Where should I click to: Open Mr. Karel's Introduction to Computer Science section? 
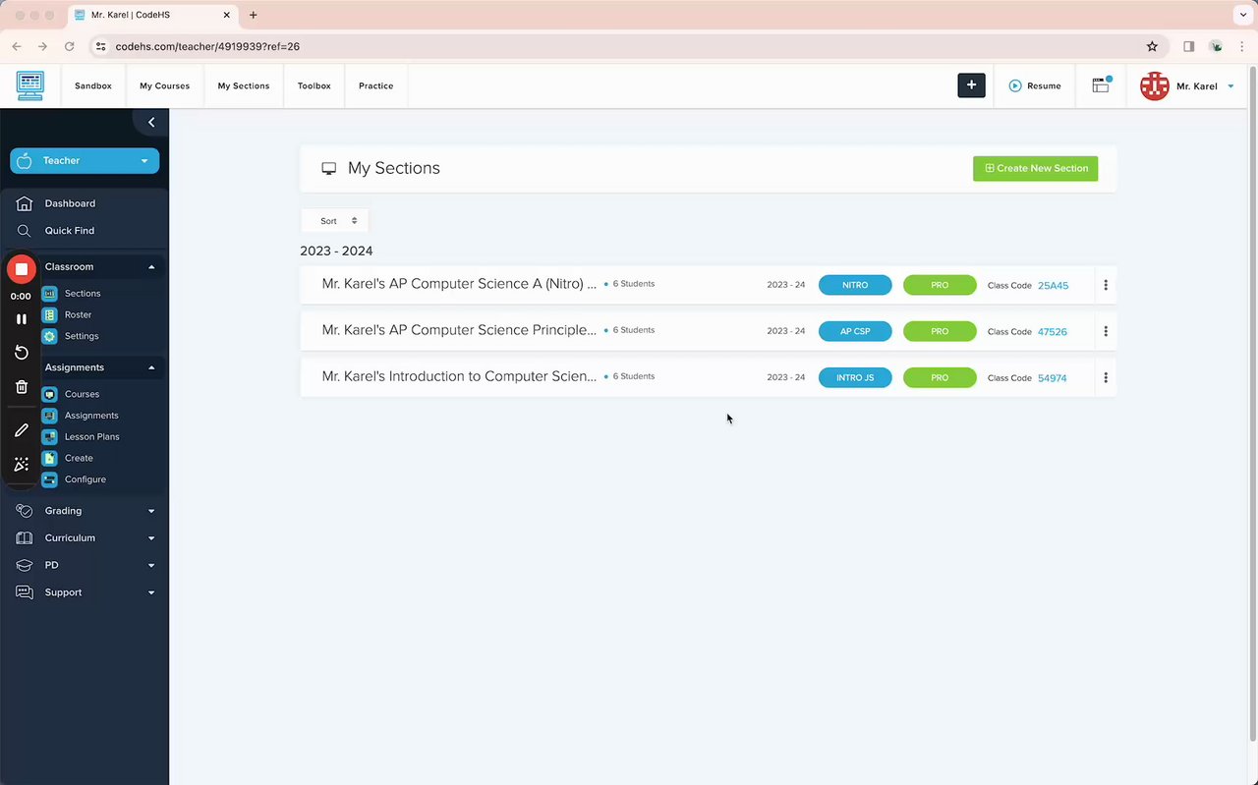[459, 376]
